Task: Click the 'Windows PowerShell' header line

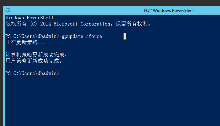Action: 29,18
